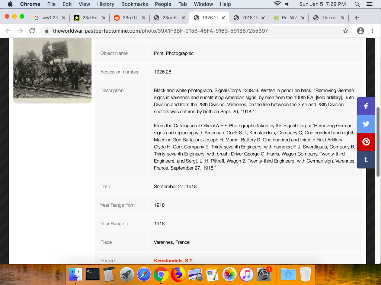Image resolution: width=381 pixels, height=285 pixels.
Task: Open a new browser tab
Action: 356,18
